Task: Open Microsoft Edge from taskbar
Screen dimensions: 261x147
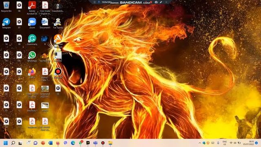Action: click(73, 143)
